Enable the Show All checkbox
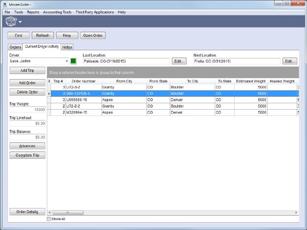Screen dimensions: 307x230 coord(49,219)
